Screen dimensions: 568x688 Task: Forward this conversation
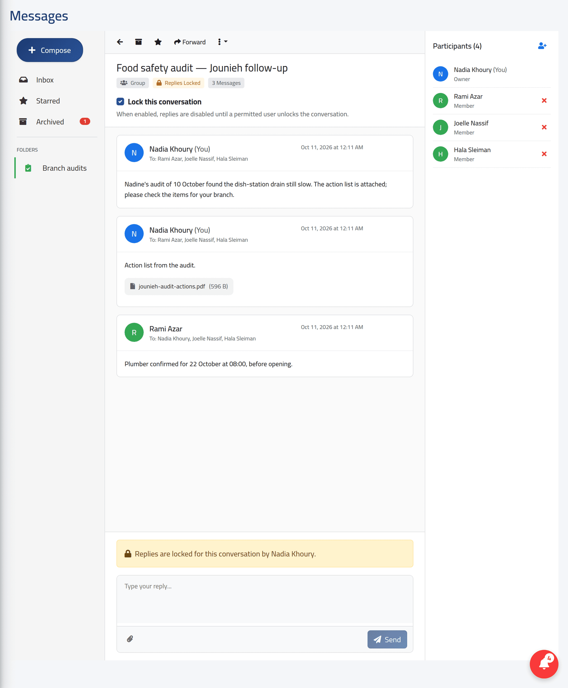(190, 42)
